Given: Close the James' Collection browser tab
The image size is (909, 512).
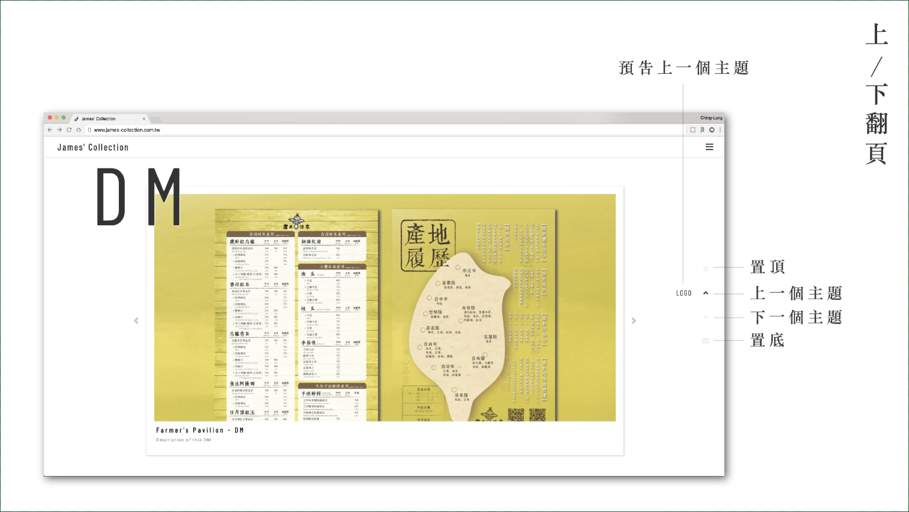Looking at the screenshot, I should [x=144, y=118].
